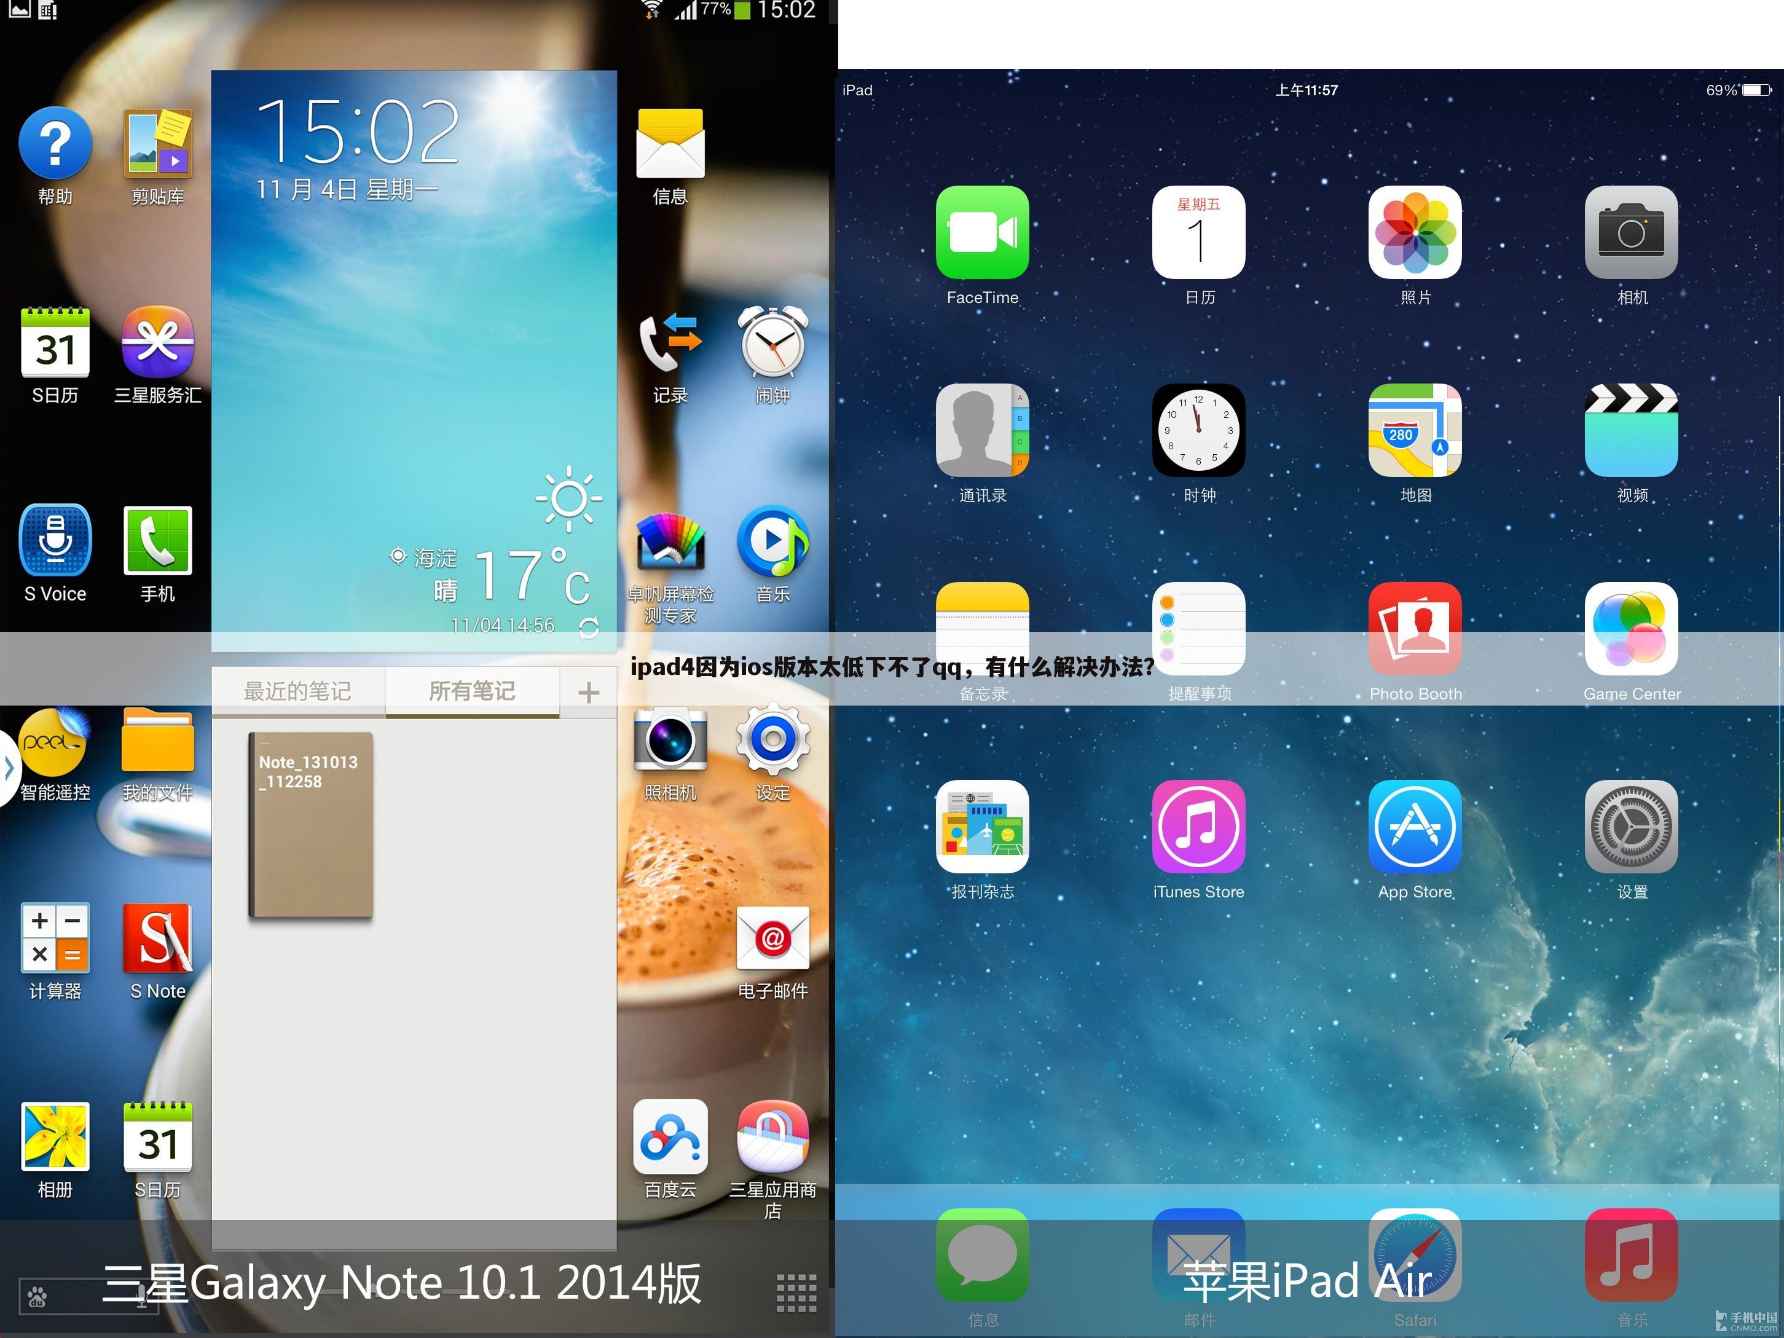Image resolution: width=1784 pixels, height=1338 pixels.
Task: Open the 帮助 help app on Galaxy Note
Action: coord(55,144)
